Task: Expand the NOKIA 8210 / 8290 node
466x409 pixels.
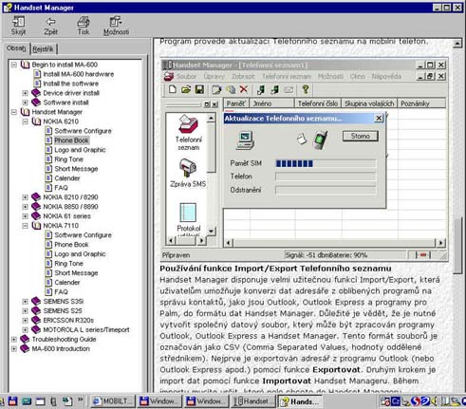Action: (x=26, y=197)
